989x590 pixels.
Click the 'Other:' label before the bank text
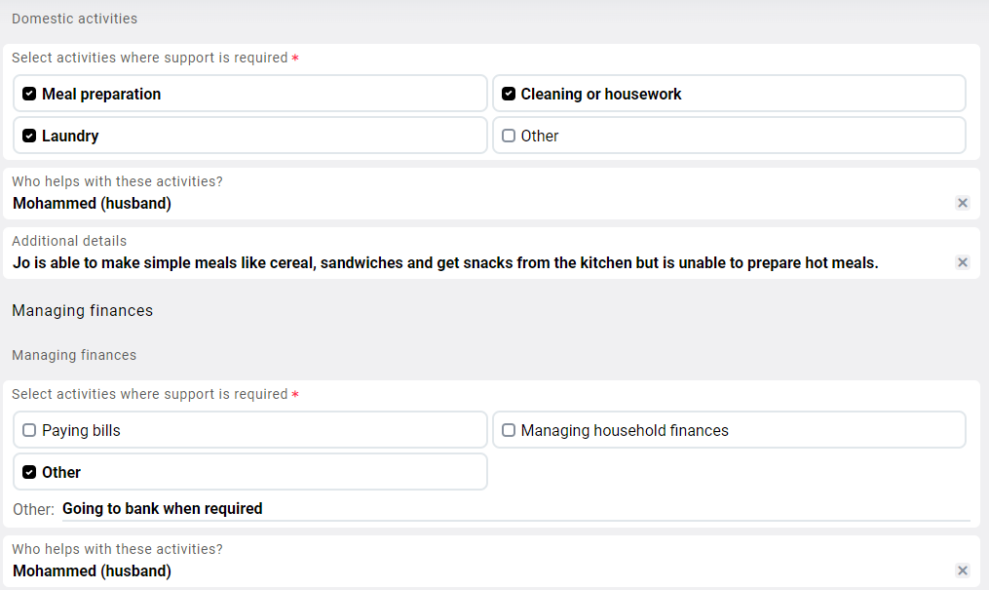(x=33, y=509)
